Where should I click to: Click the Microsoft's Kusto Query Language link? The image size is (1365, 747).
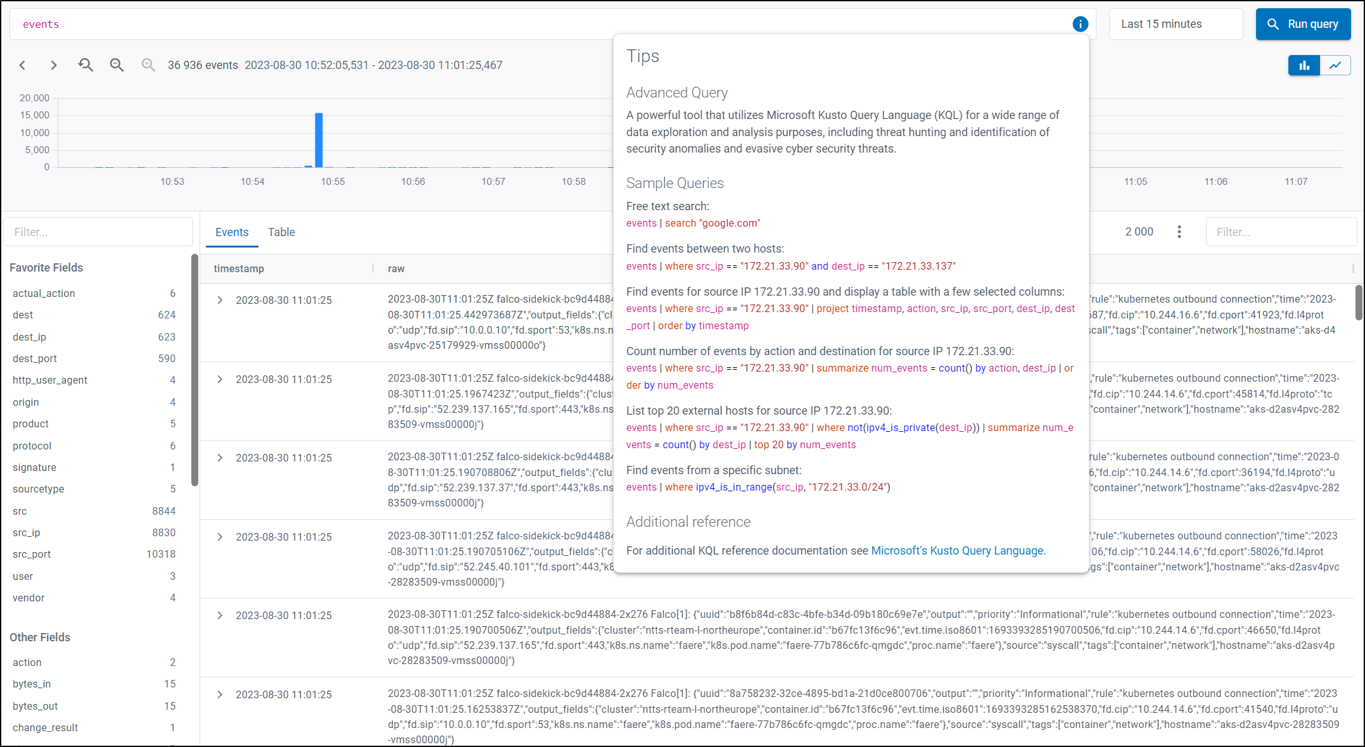pos(957,551)
